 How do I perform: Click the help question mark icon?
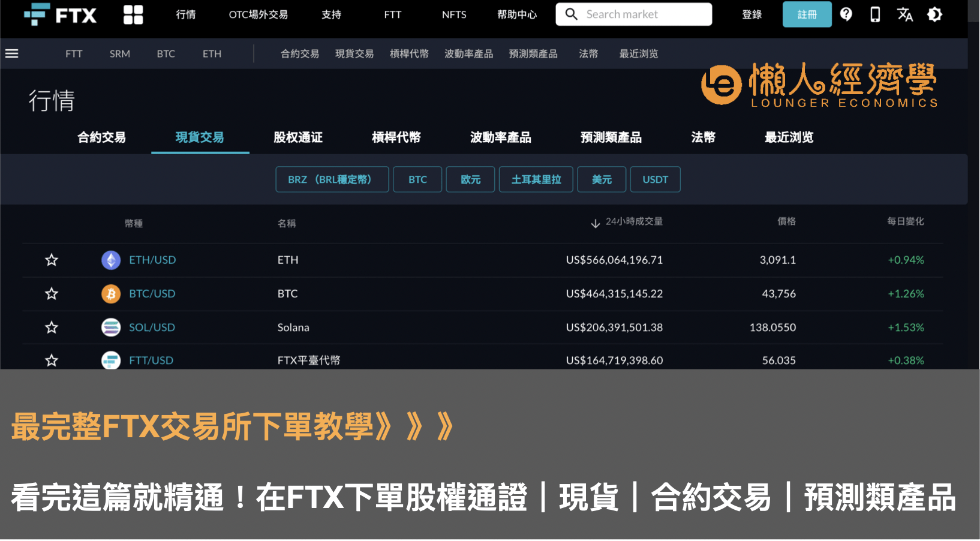[x=846, y=14]
